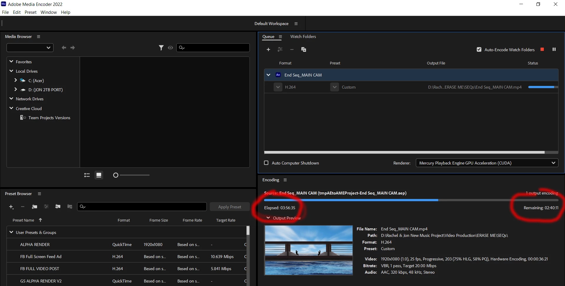Enable Auto Computer Shutdown checkbox
The height and width of the screenshot is (286, 565).
(x=266, y=163)
